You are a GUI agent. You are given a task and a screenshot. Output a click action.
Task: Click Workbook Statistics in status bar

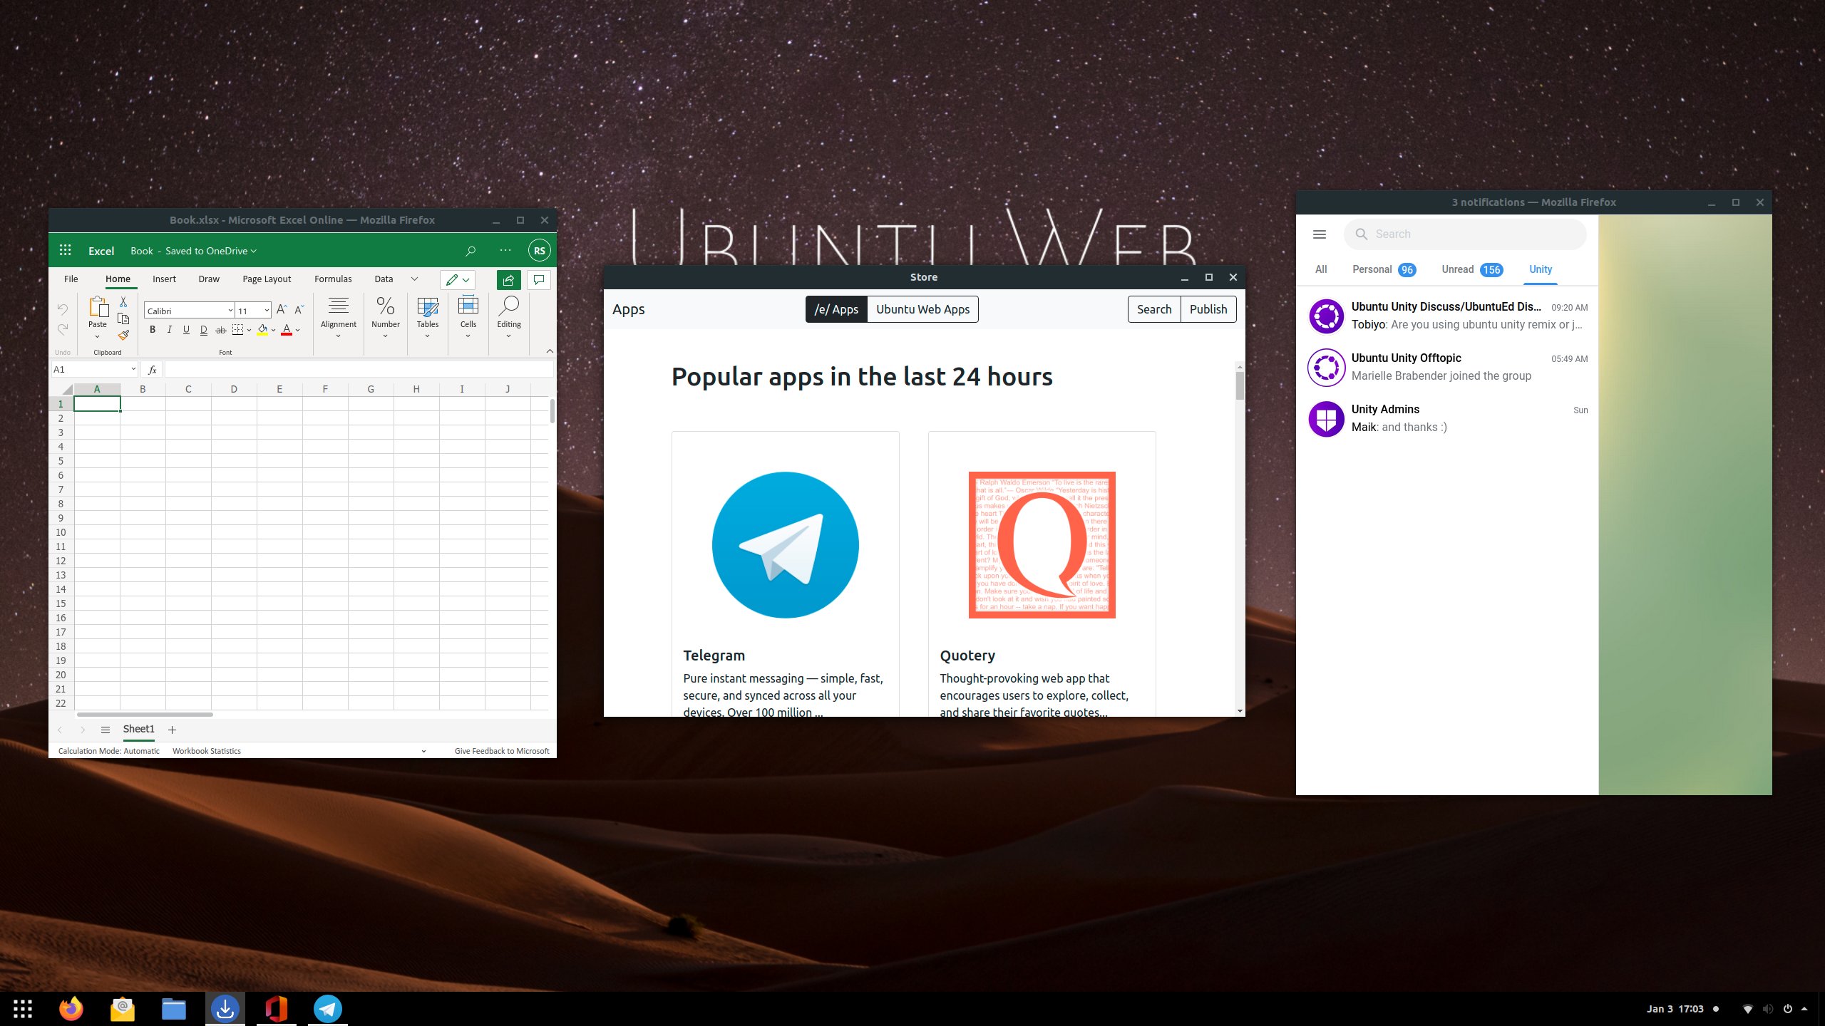point(207,751)
